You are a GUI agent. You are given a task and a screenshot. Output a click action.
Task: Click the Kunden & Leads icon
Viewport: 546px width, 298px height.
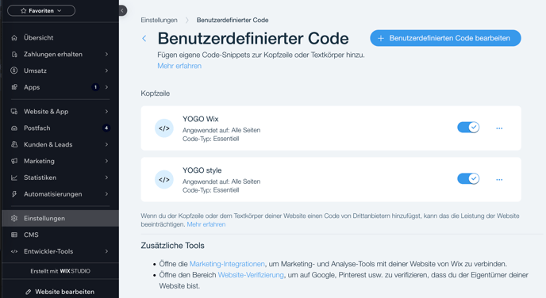tap(14, 144)
